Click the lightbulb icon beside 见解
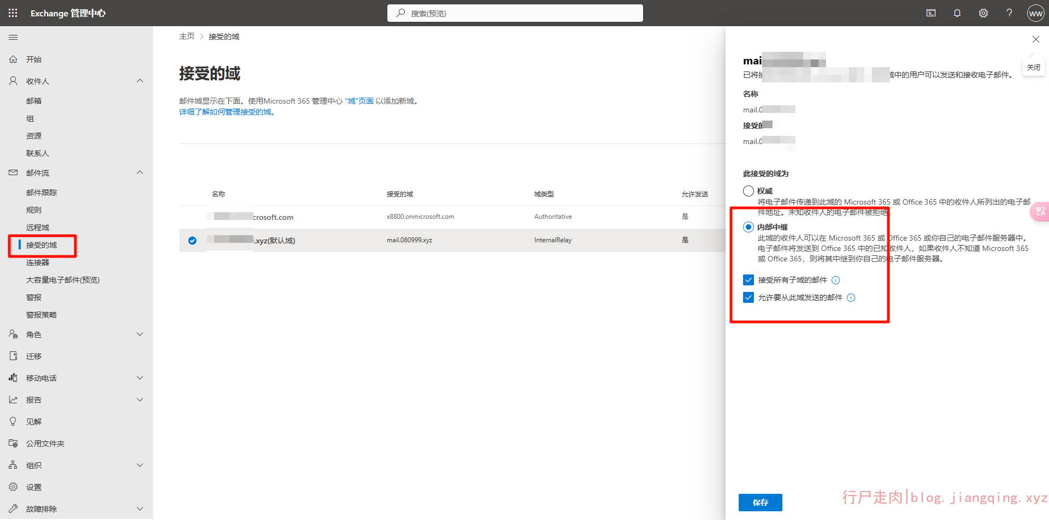This screenshot has height=520, width=1049. 13,422
